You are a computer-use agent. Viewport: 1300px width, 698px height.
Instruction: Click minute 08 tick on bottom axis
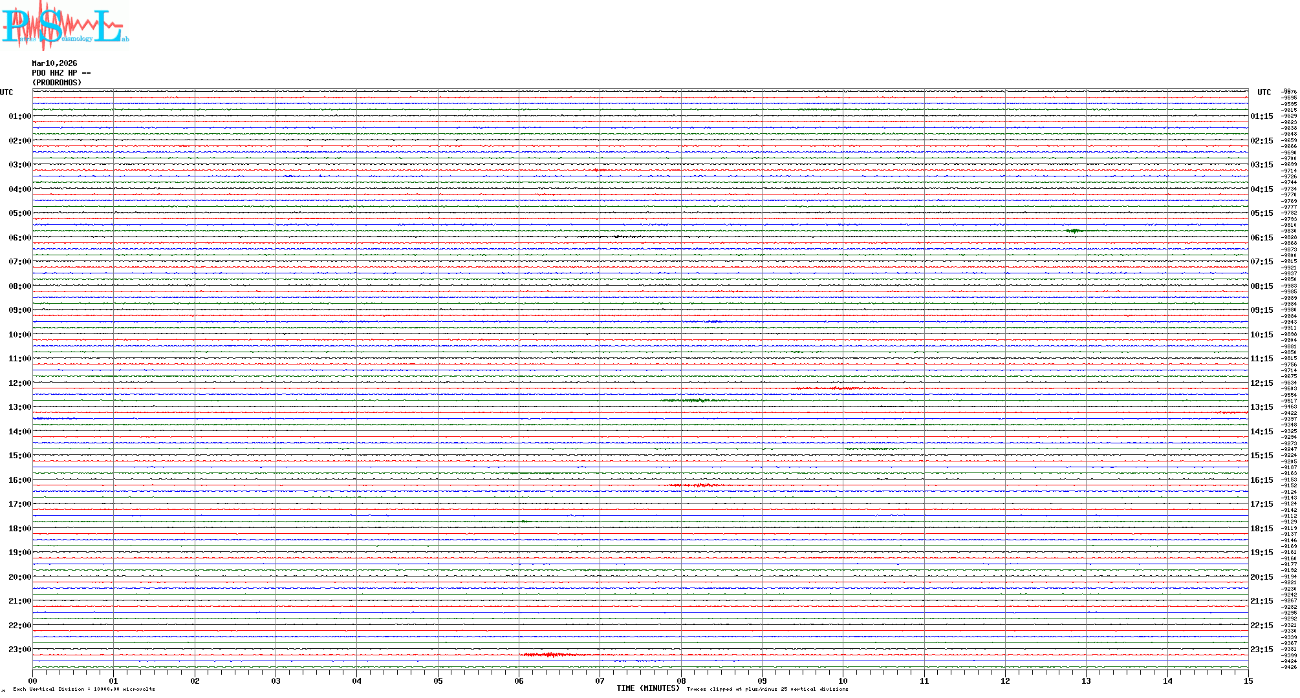[681, 681]
